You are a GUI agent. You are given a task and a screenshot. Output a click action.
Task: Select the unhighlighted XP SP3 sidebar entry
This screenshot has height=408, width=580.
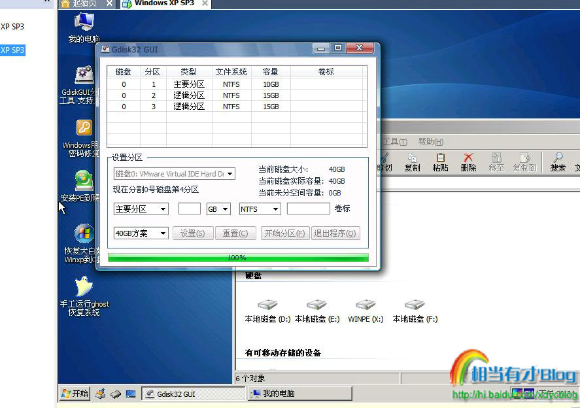[x=12, y=27]
